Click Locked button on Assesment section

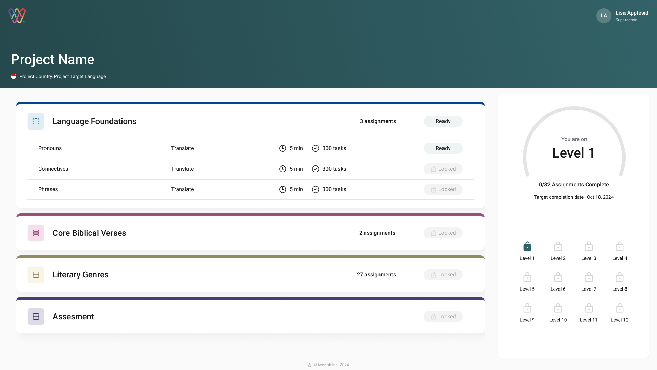443,317
